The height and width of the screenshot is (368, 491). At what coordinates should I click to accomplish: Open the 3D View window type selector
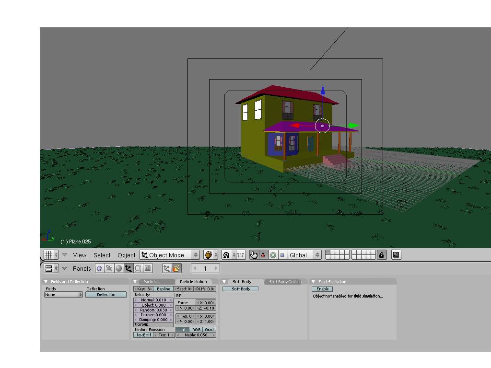pos(51,255)
